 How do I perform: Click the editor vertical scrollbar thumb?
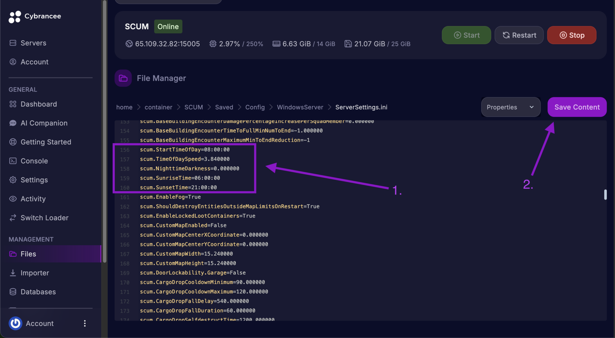click(x=605, y=195)
